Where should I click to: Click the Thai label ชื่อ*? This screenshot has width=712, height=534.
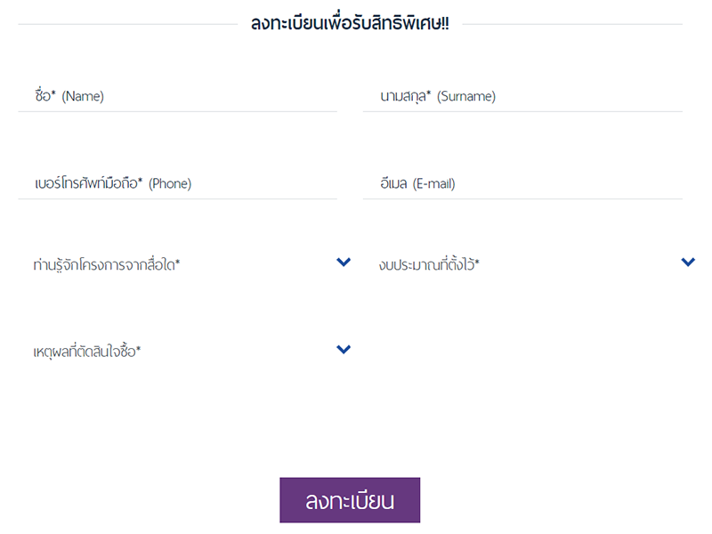(44, 96)
